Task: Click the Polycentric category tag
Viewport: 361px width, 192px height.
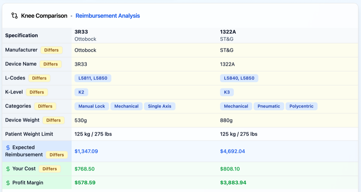Action: click(x=301, y=106)
